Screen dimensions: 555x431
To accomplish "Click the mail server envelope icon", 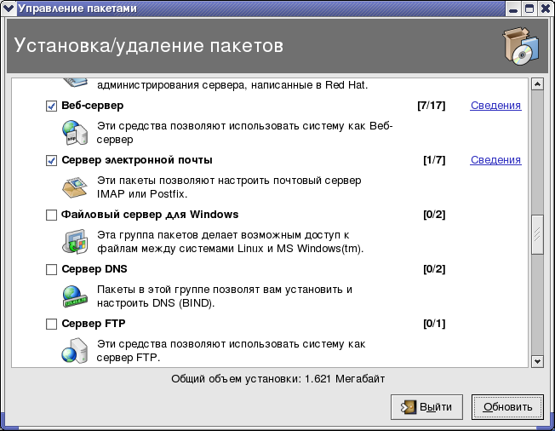I will [x=74, y=187].
